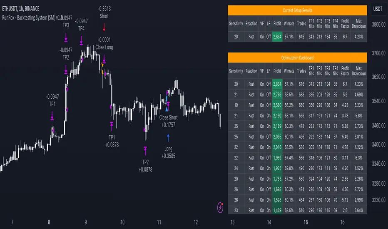Select the Close Long -0.0001 label
The height and width of the screenshot is (229, 388).
point(104,43)
